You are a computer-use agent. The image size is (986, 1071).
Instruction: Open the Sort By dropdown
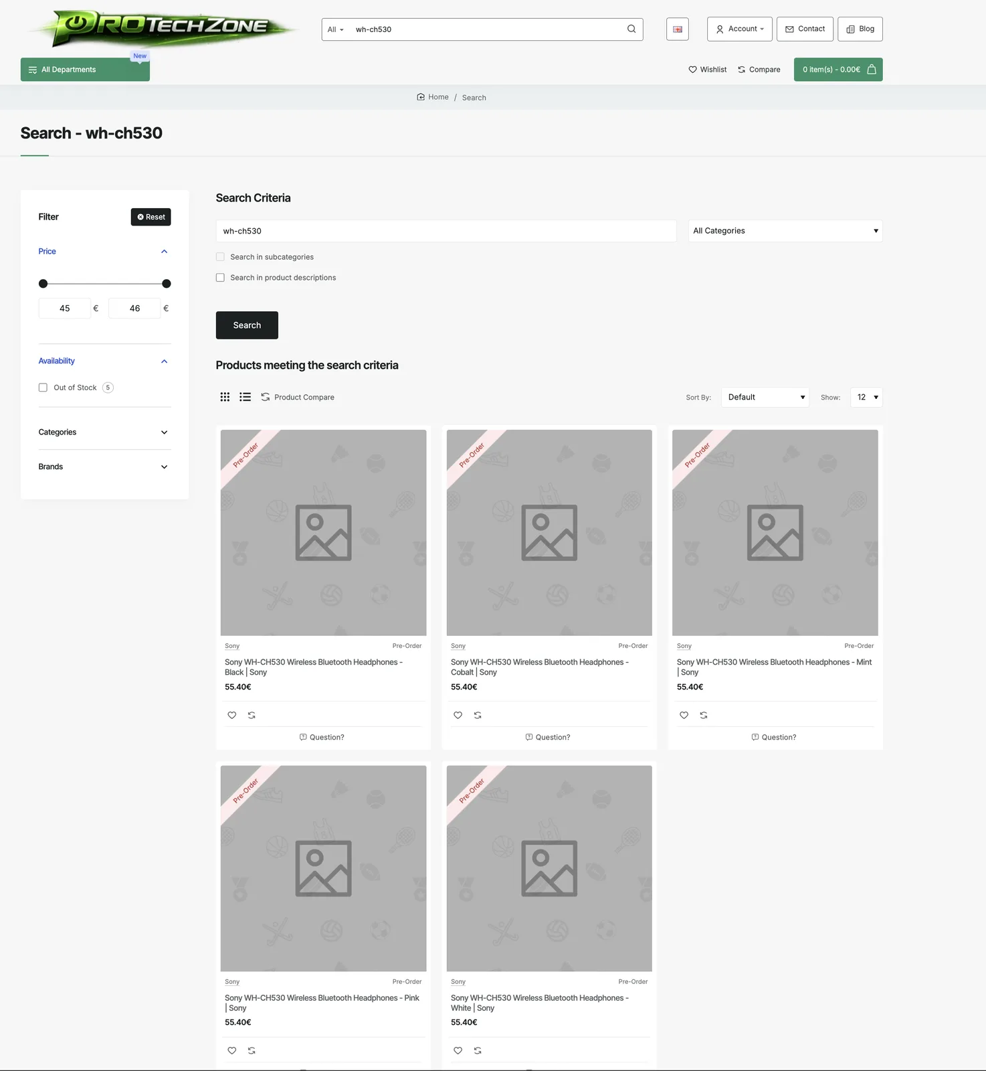point(765,398)
